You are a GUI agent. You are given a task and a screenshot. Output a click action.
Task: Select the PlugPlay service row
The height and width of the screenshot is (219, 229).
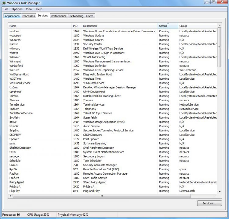tap(113, 191)
